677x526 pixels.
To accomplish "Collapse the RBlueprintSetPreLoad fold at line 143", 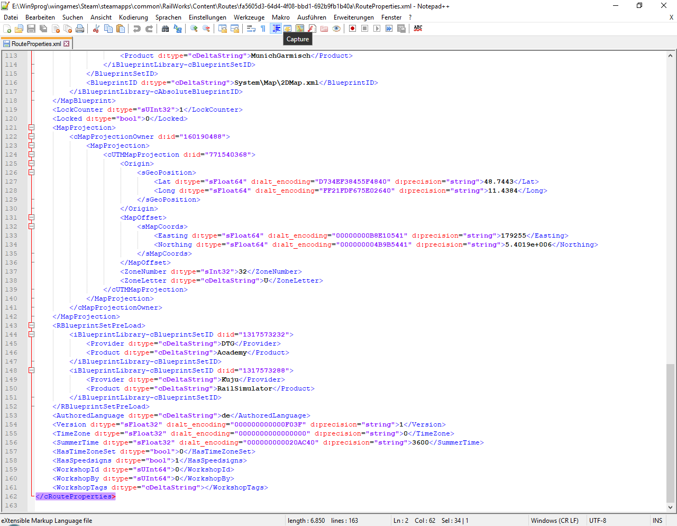I will (31, 325).
